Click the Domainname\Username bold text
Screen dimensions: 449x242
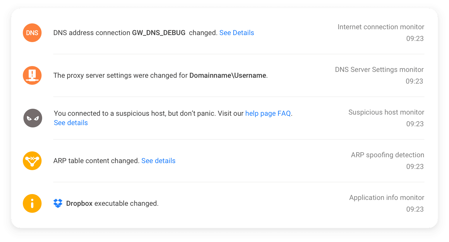(228, 75)
